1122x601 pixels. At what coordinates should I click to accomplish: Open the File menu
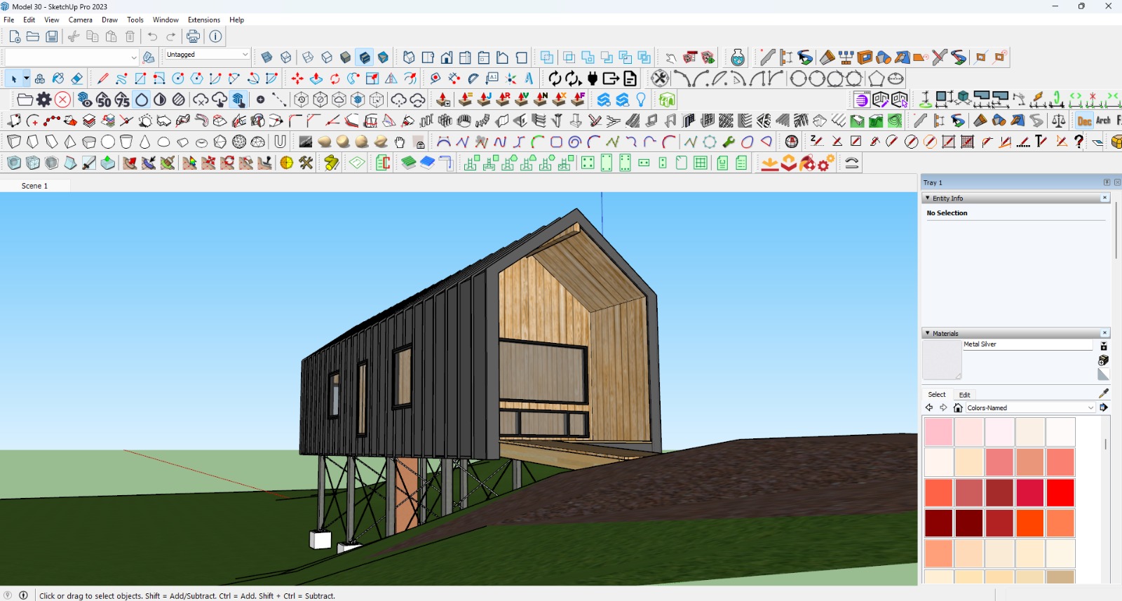coord(9,20)
